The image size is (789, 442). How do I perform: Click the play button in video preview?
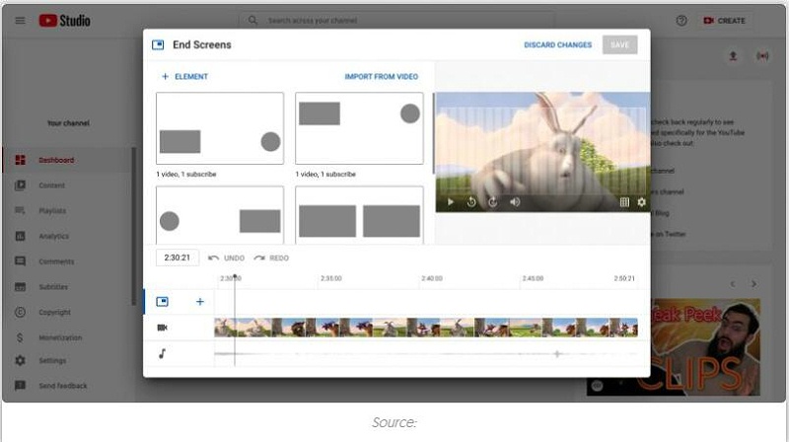(x=451, y=202)
